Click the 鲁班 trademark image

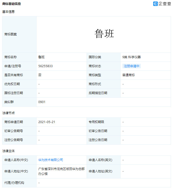coord(104,34)
